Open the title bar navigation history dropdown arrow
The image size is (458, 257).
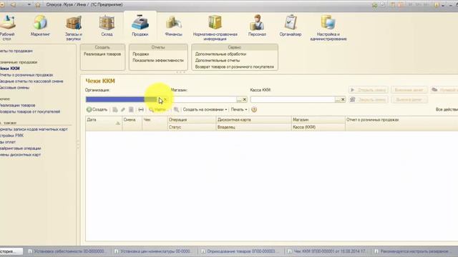pyautogui.click(x=29, y=5)
